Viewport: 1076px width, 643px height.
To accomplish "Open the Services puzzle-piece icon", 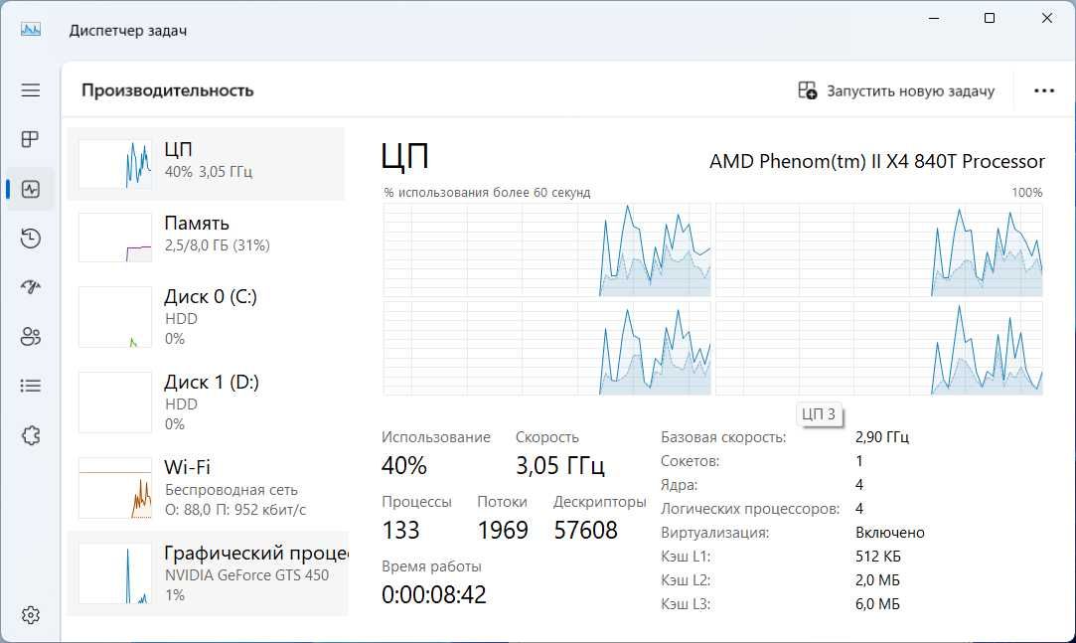I will coord(30,435).
